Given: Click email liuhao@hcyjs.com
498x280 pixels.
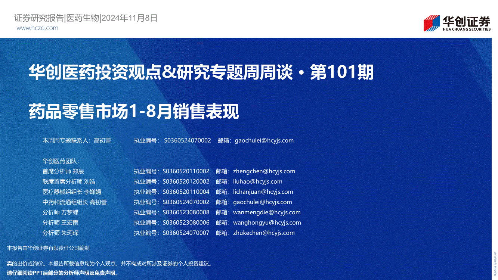Looking at the screenshot, I should click(258, 181).
